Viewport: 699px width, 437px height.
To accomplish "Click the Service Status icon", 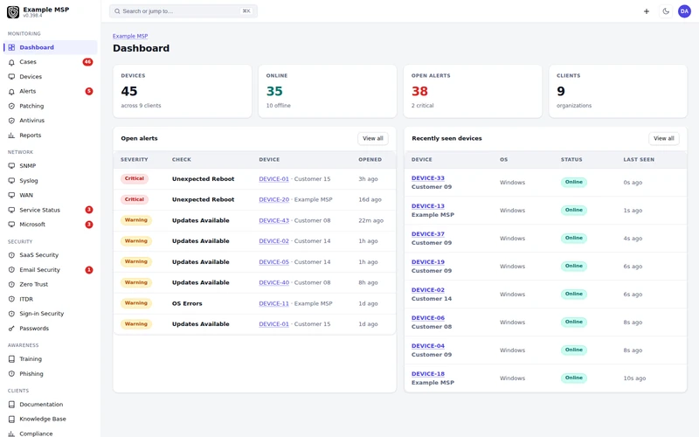I will 11,210.
